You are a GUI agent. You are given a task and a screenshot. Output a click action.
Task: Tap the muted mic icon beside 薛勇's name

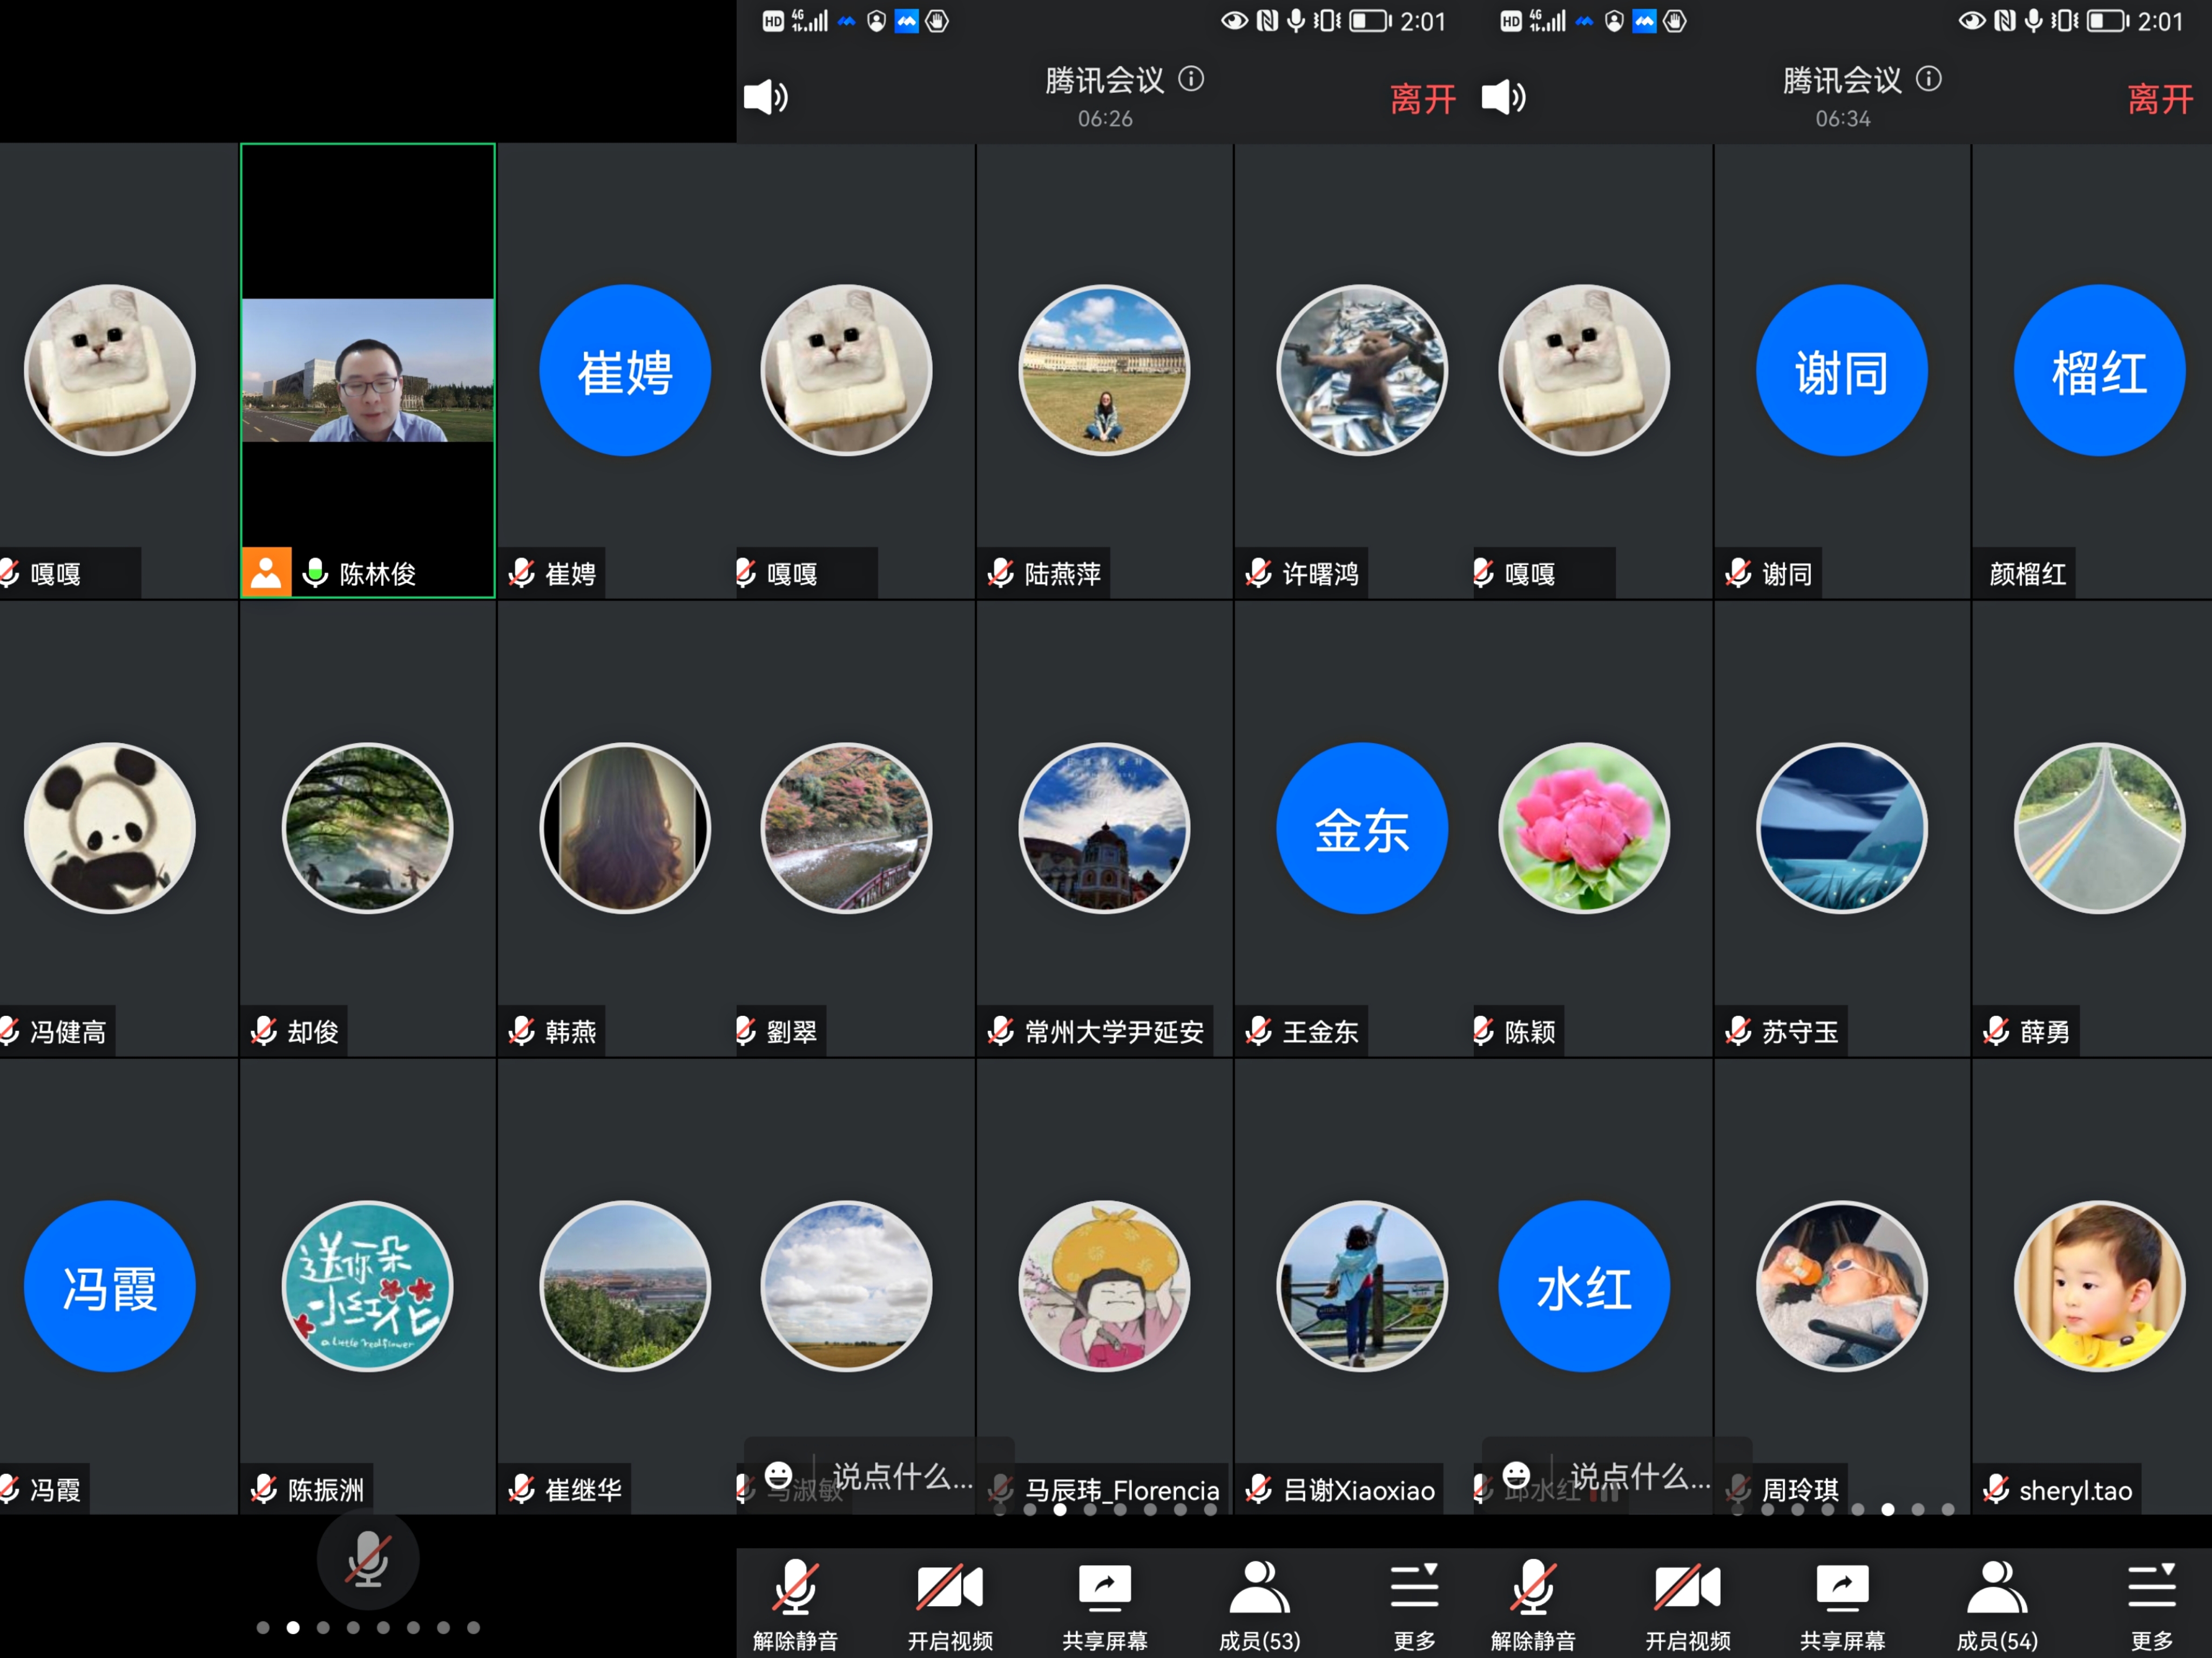[x=1996, y=1030]
